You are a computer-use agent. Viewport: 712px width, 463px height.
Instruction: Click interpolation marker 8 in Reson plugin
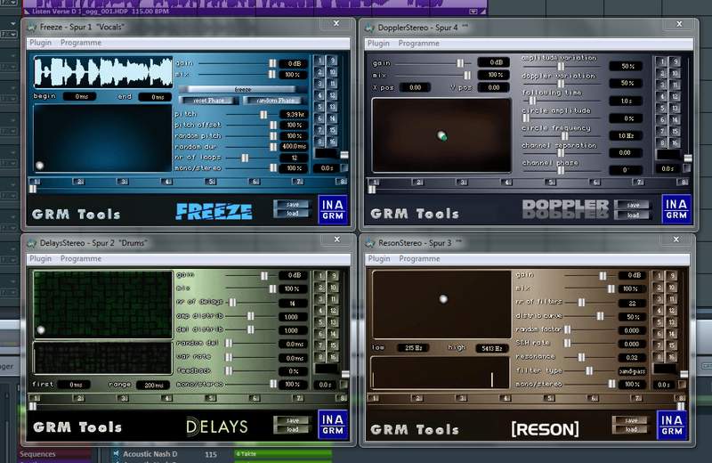tap(681, 399)
